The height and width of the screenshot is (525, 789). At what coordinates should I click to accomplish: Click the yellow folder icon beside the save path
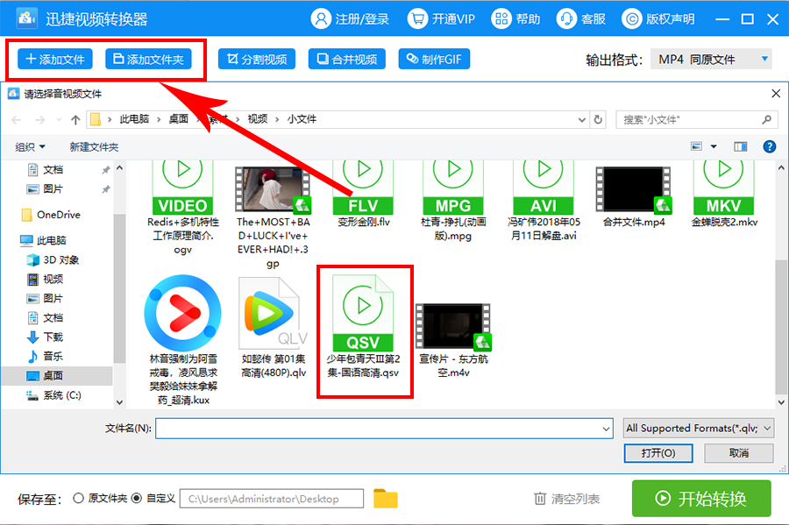[383, 497]
